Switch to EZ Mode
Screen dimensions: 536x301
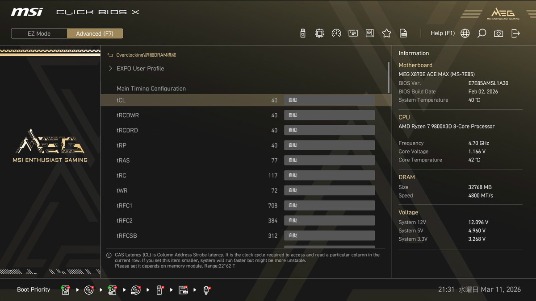pyautogui.click(x=39, y=33)
